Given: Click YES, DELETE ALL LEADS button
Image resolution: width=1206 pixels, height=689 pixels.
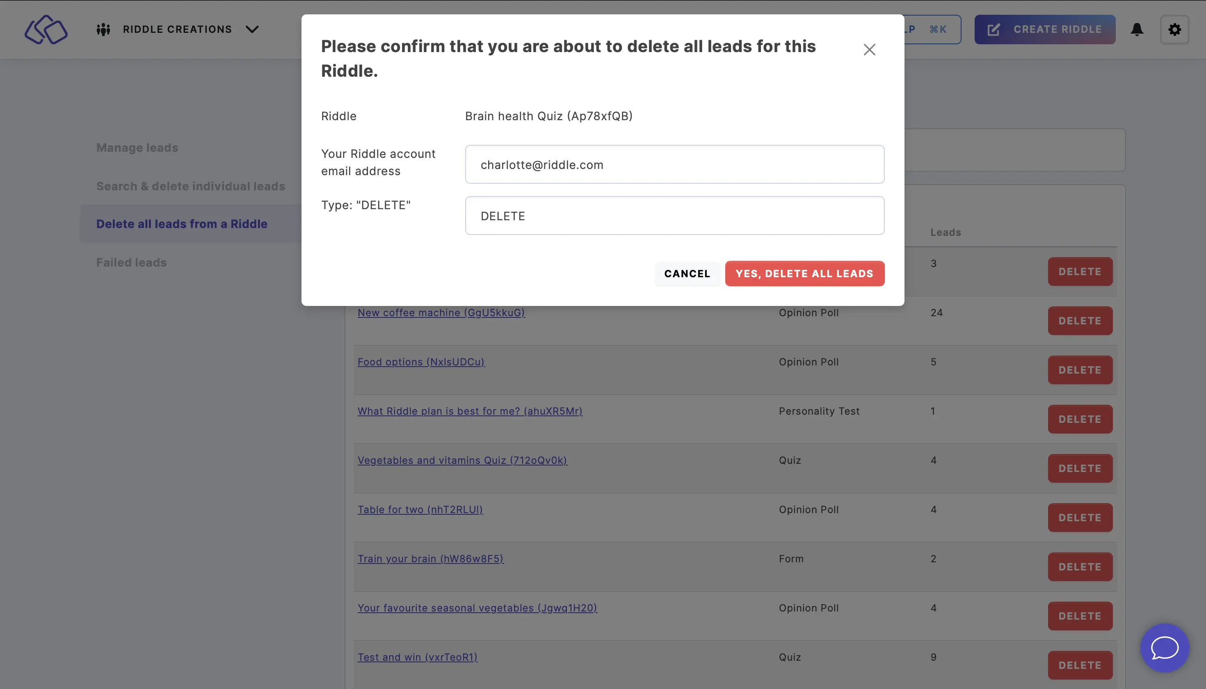Looking at the screenshot, I should tap(804, 273).
